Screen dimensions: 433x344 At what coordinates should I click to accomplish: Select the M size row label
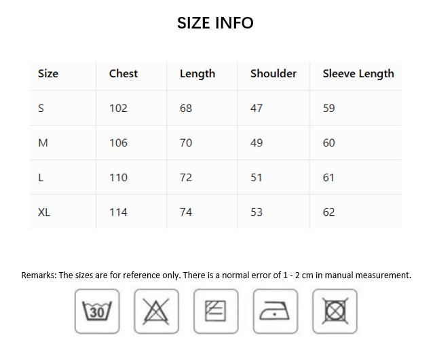point(43,142)
